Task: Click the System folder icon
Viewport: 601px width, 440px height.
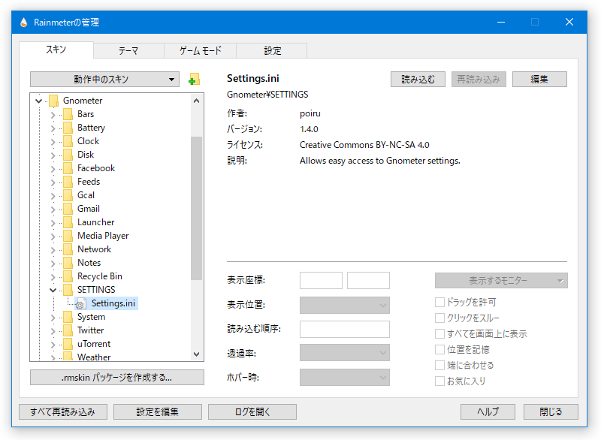Action: coord(68,317)
